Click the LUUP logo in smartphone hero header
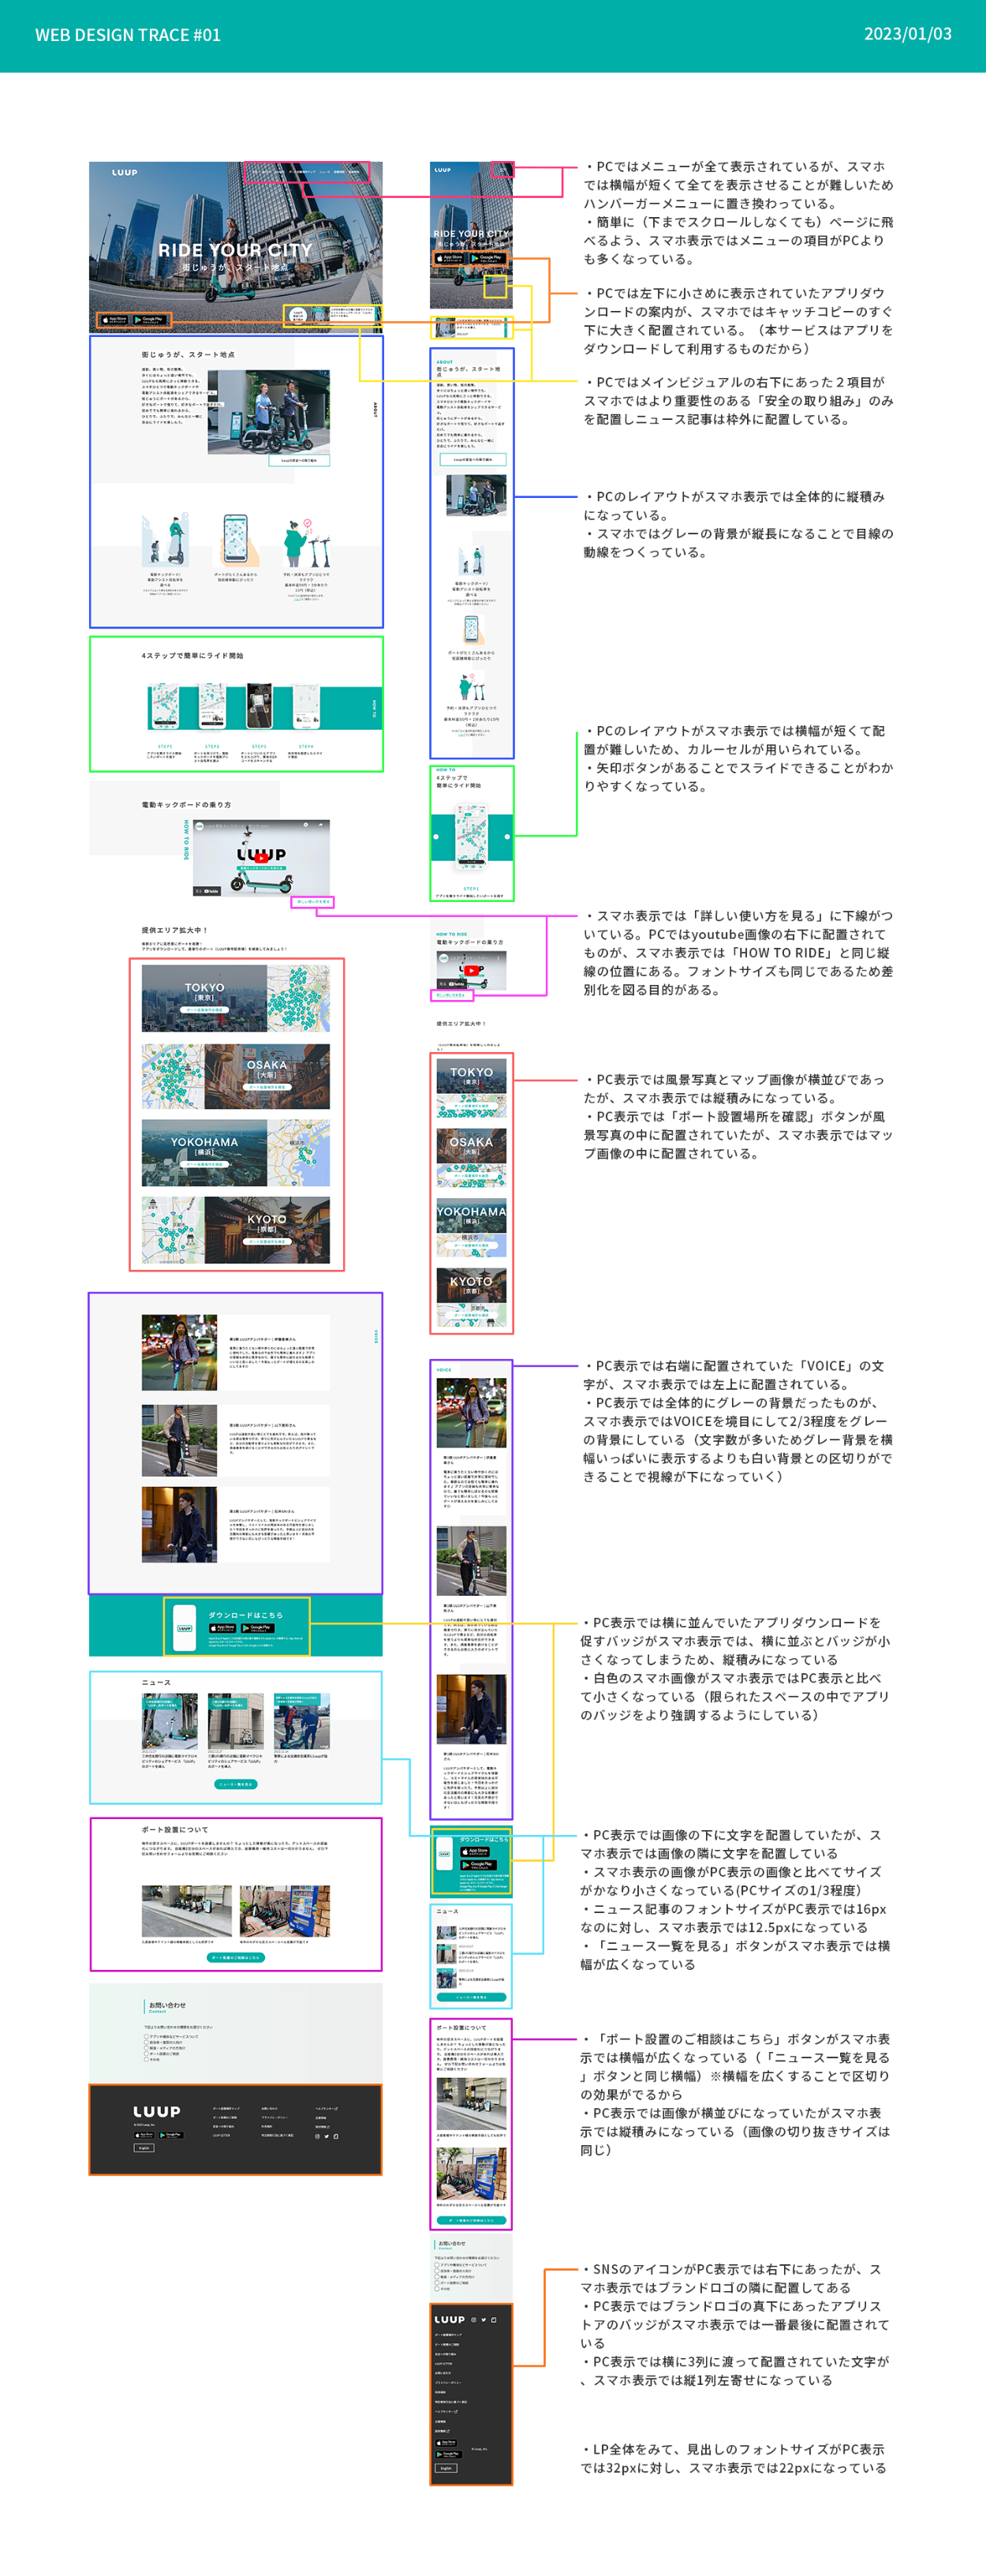This screenshot has height=2576, width=986. pos(443,170)
